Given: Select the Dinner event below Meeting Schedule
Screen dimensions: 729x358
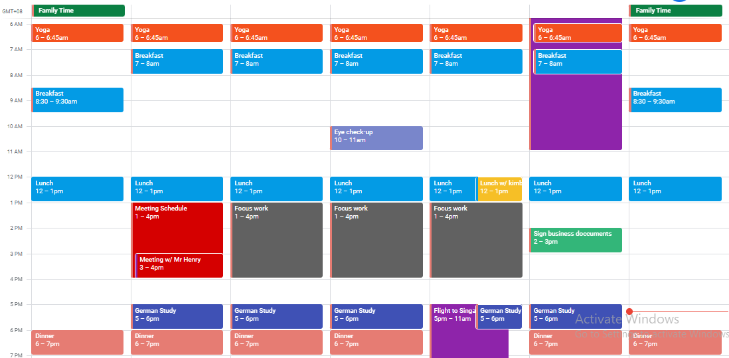Looking at the screenshot, I should [x=177, y=342].
